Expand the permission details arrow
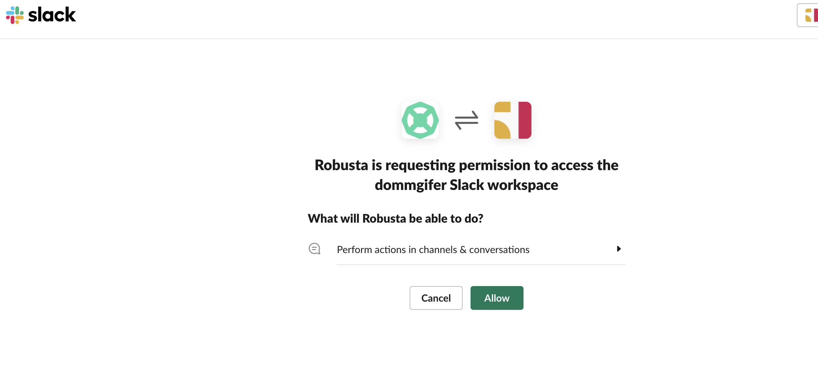This screenshot has height=368, width=818. point(618,249)
